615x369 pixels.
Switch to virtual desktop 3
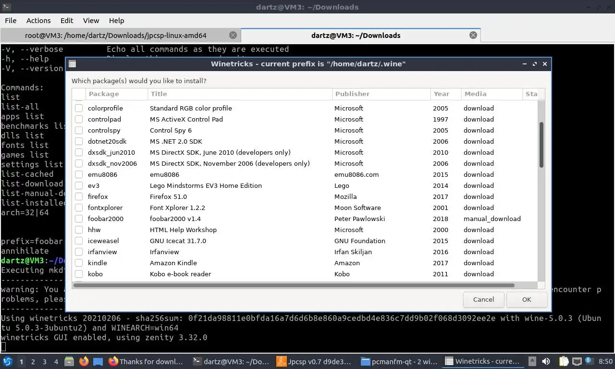pos(44,361)
